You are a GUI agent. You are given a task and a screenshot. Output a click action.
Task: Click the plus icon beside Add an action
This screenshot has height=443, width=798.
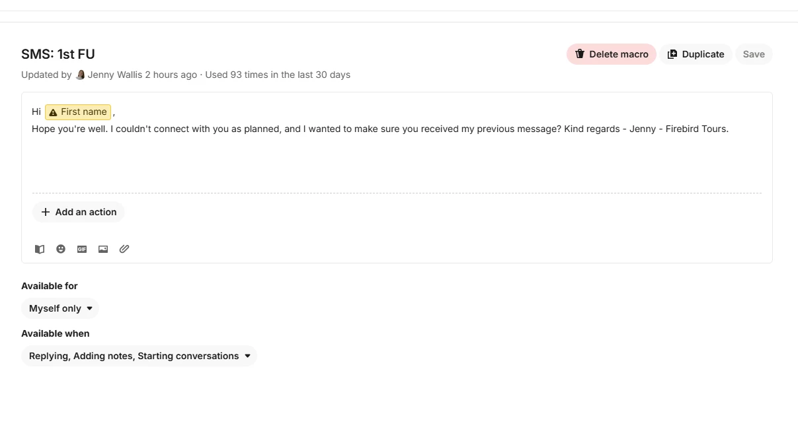46,212
